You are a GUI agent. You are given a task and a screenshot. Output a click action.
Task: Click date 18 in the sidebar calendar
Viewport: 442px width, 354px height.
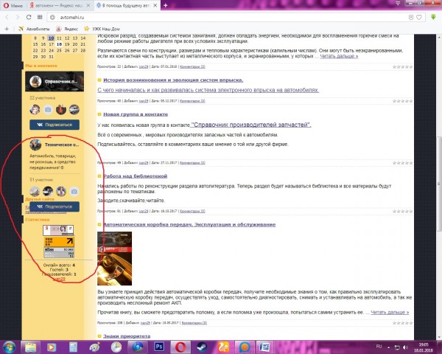[59, 44]
